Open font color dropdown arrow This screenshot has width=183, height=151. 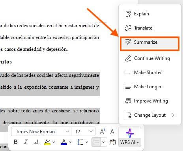(x=70, y=142)
